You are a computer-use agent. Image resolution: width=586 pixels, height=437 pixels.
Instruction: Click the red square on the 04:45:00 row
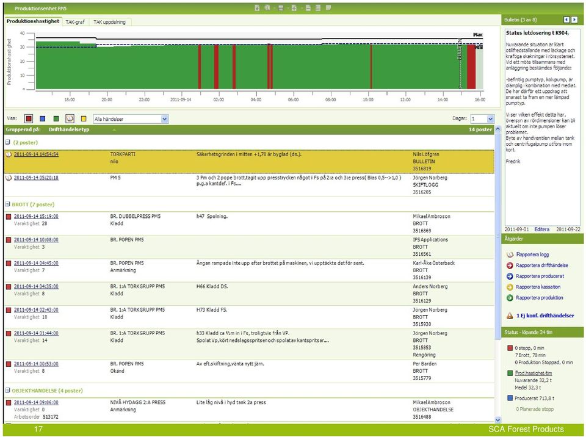(x=9, y=264)
